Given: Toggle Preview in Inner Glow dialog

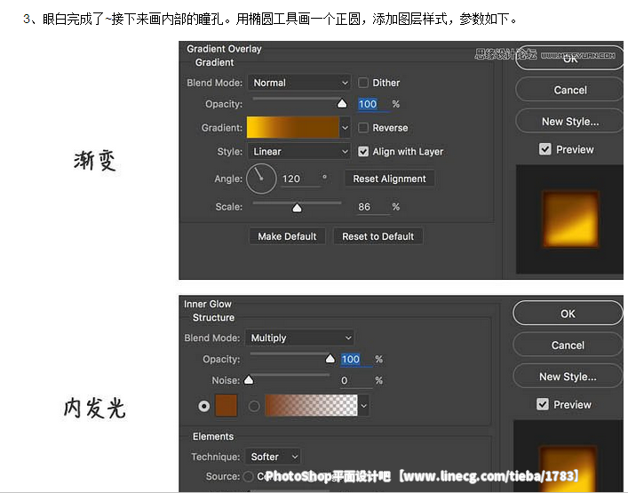Looking at the screenshot, I should click(x=543, y=404).
